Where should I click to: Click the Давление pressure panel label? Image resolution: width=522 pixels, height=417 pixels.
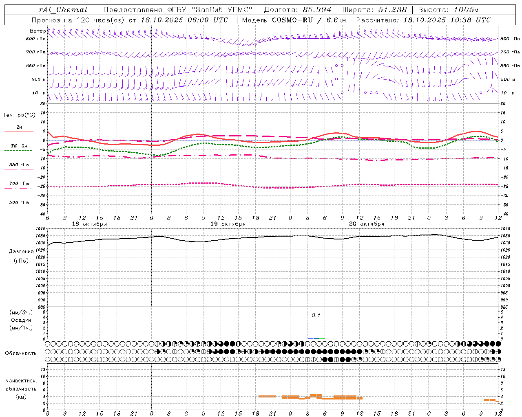[x=21, y=252]
